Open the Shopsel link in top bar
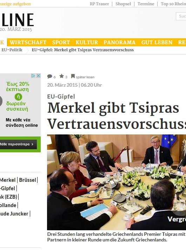186x252 pixels. [x=123, y=4]
